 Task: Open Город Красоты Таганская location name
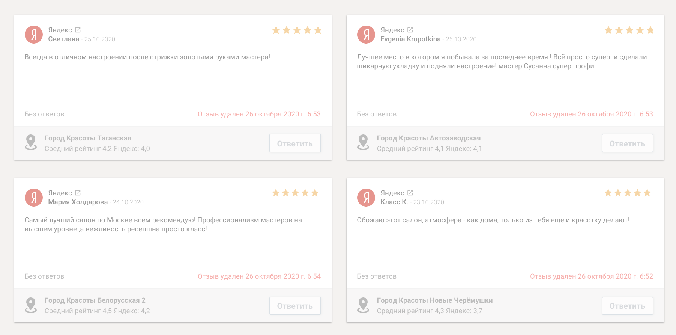pos(88,138)
